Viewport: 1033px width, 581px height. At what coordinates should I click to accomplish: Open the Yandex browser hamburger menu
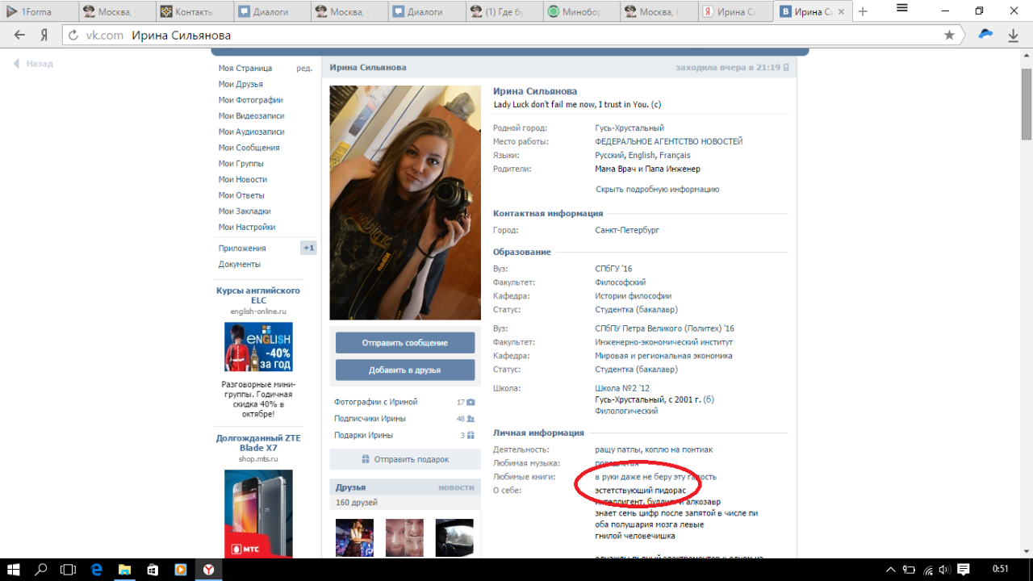point(901,10)
